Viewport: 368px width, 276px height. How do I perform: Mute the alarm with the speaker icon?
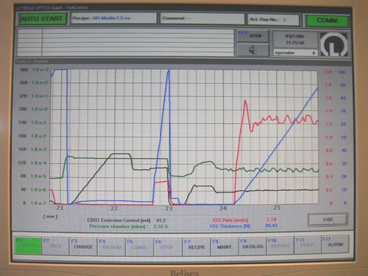(x=253, y=50)
